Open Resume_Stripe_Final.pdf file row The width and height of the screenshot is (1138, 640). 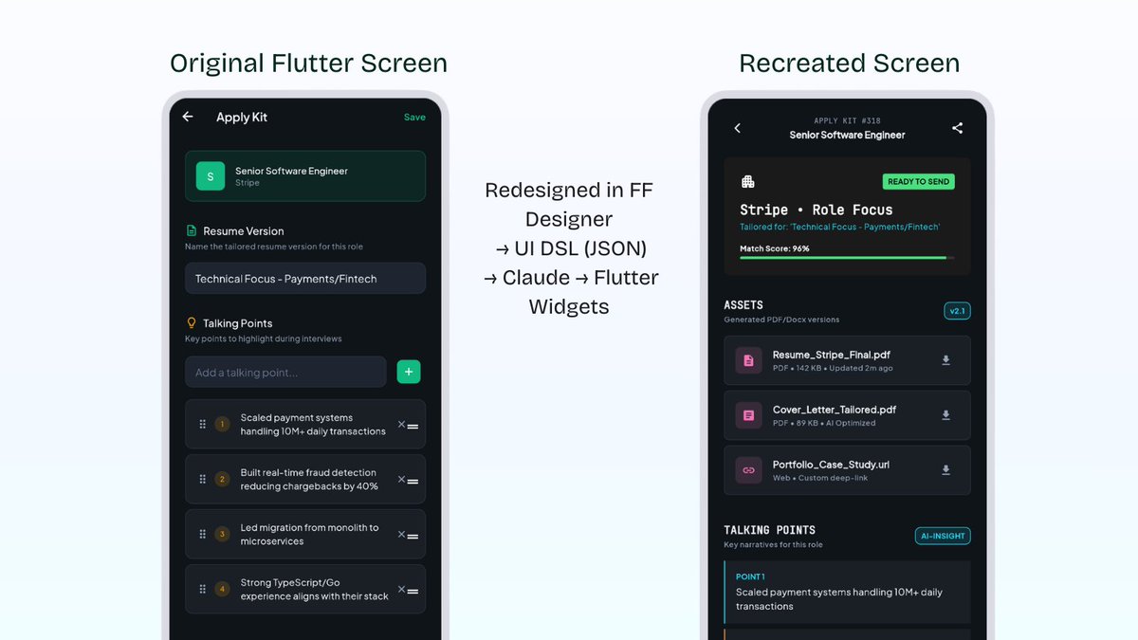pyautogui.click(x=847, y=360)
